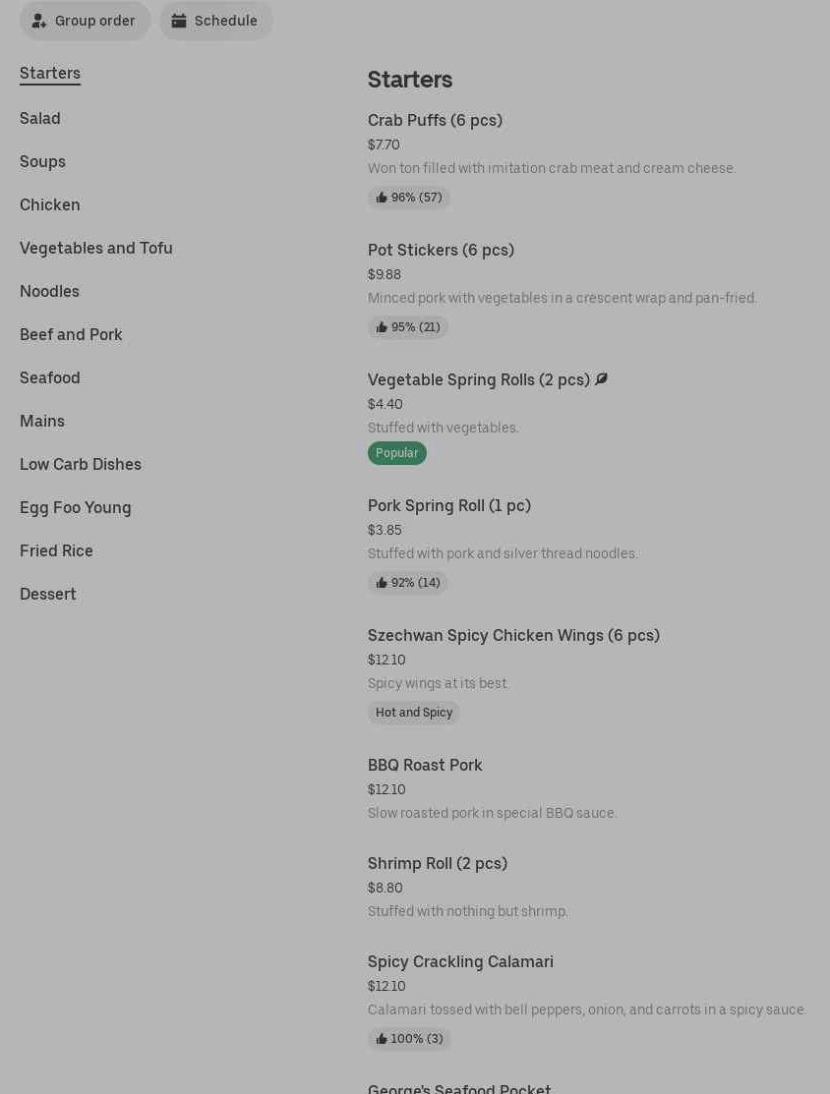Image resolution: width=830 pixels, height=1094 pixels.
Task: Select the Seafood category
Action: (x=50, y=377)
